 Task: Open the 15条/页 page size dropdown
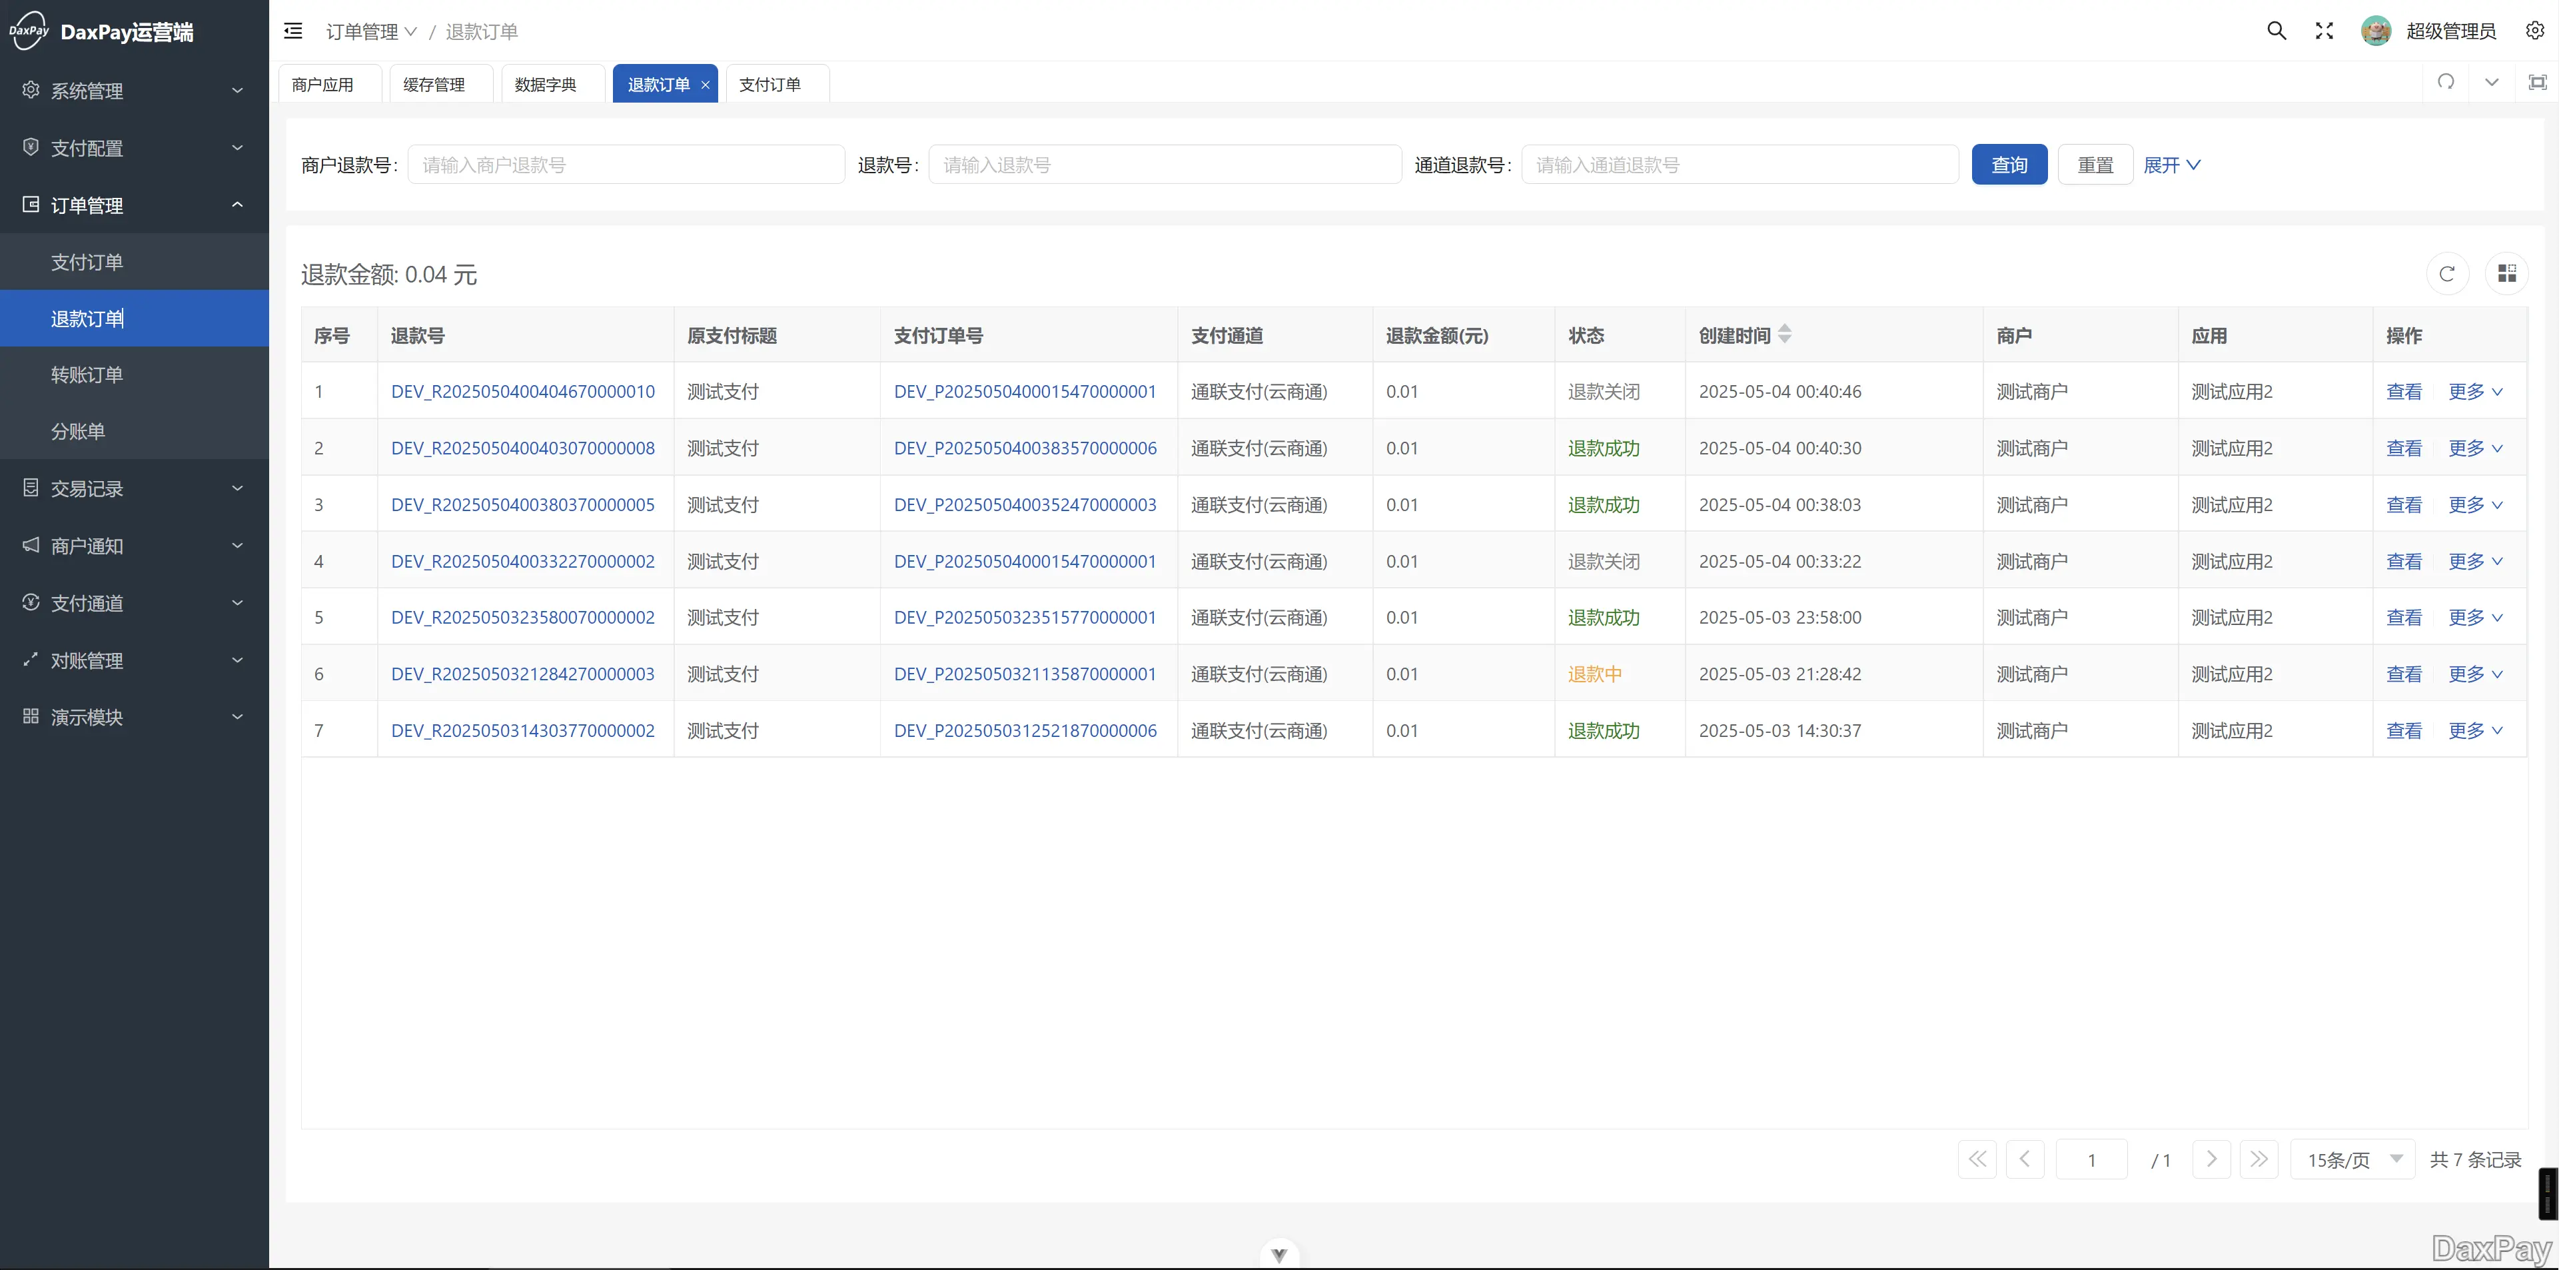(x=2351, y=1159)
